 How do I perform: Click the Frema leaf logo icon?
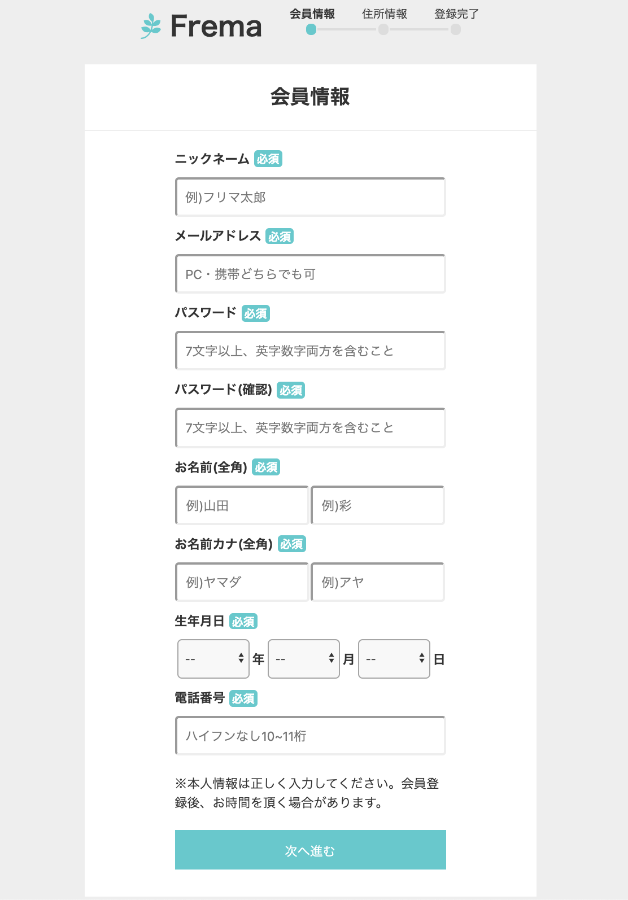pos(151,26)
